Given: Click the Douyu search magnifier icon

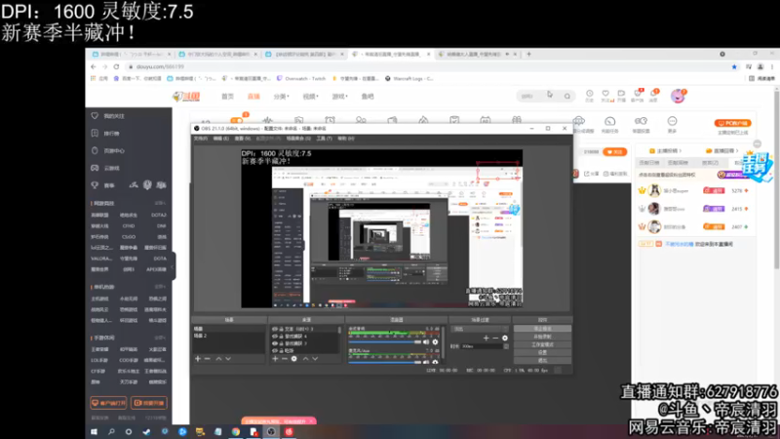Looking at the screenshot, I should (x=567, y=96).
